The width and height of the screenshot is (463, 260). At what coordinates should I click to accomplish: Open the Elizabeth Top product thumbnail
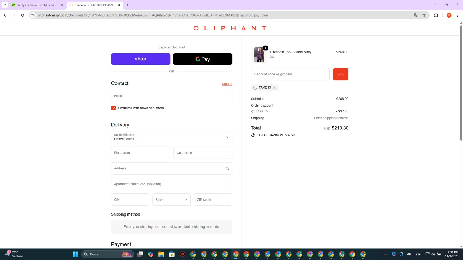pos(259,55)
